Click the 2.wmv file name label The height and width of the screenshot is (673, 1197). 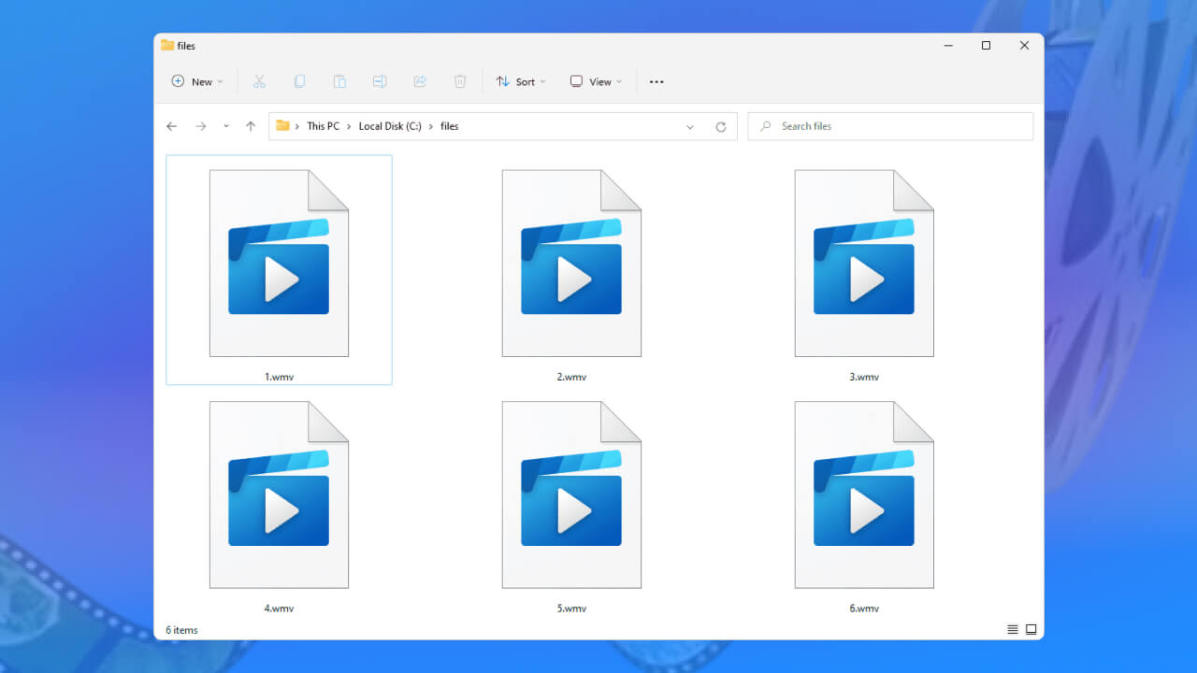point(571,377)
